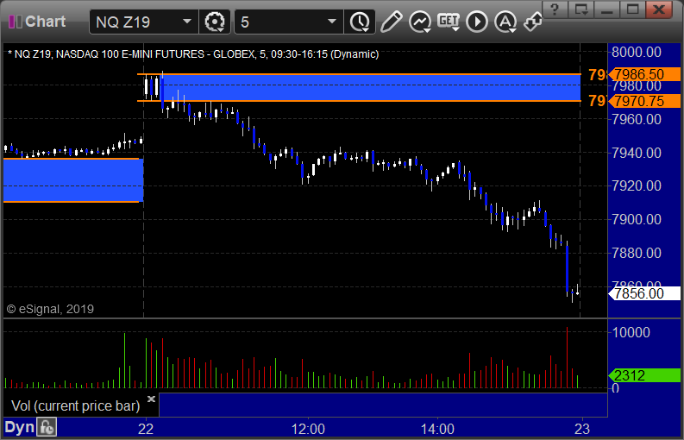Click the interval value 5 field
The image size is (684, 440).
tap(289, 22)
